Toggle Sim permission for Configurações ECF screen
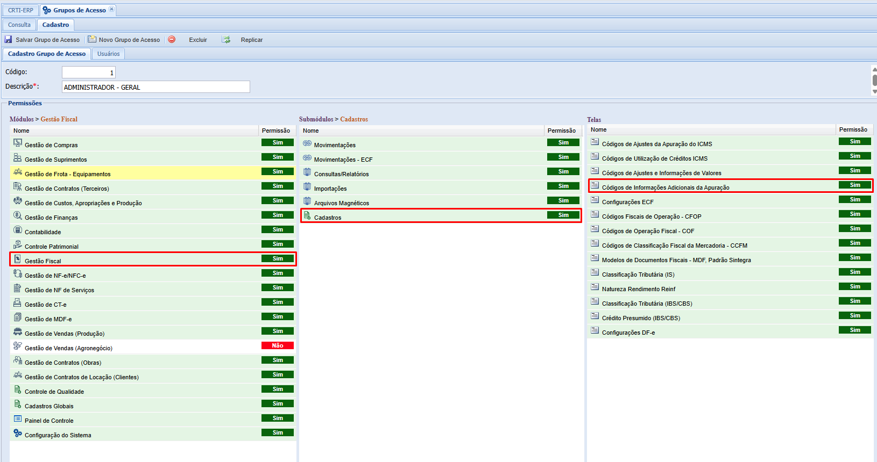Image resolution: width=877 pixels, height=462 pixels. (854, 199)
